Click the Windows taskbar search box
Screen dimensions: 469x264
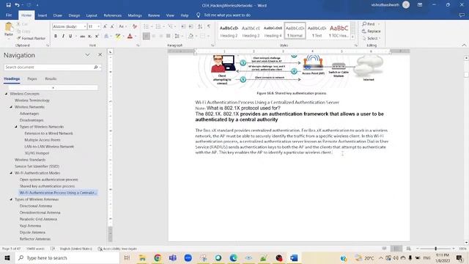(x=67, y=257)
